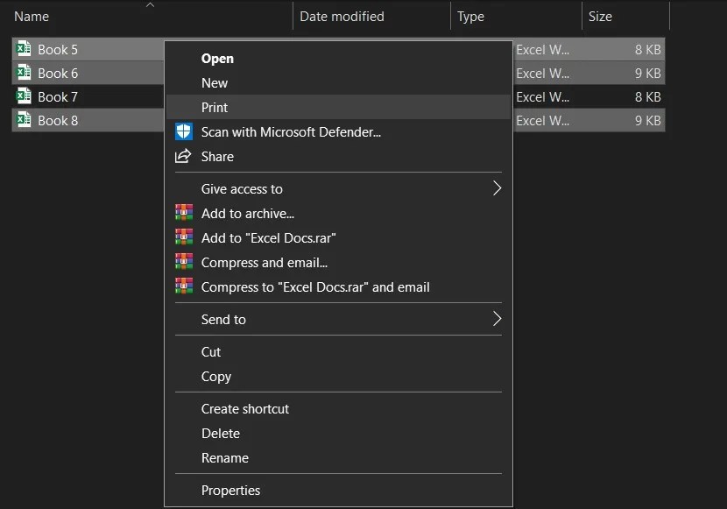Click the WinRAR icon beside Excel Docs.rar option
This screenshot has height=509, width=727.
183,237
